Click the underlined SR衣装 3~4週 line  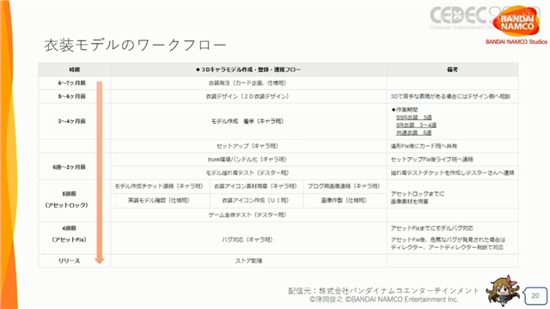416,125
